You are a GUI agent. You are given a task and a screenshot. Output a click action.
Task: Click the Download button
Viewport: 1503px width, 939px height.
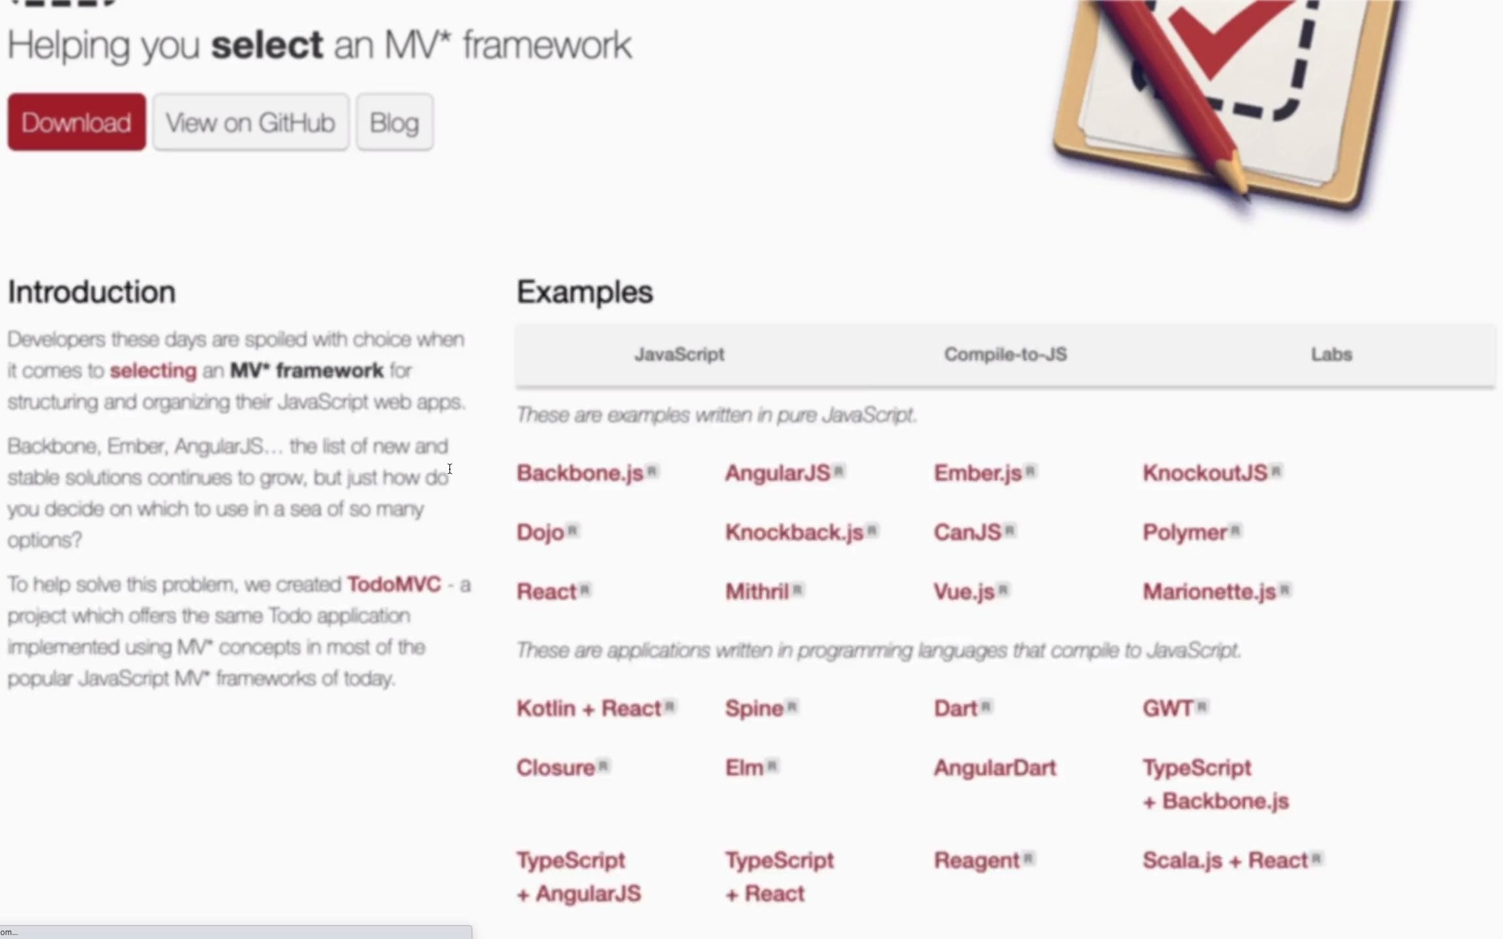point(76,121)
